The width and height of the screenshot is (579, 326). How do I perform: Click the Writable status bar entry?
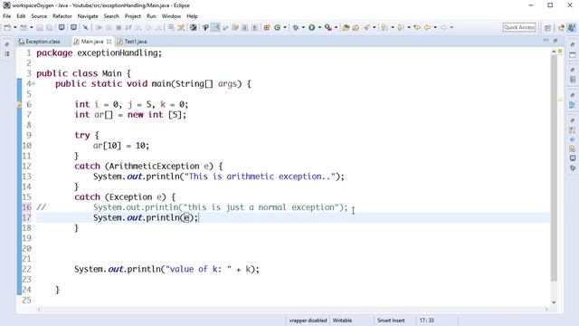pos(342,321)
